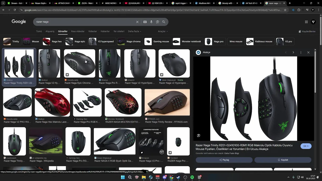Open OBS Studio from the taskbar
This screenshot has height=181, width=322.
pyautogui.click(x=185, y=177)
